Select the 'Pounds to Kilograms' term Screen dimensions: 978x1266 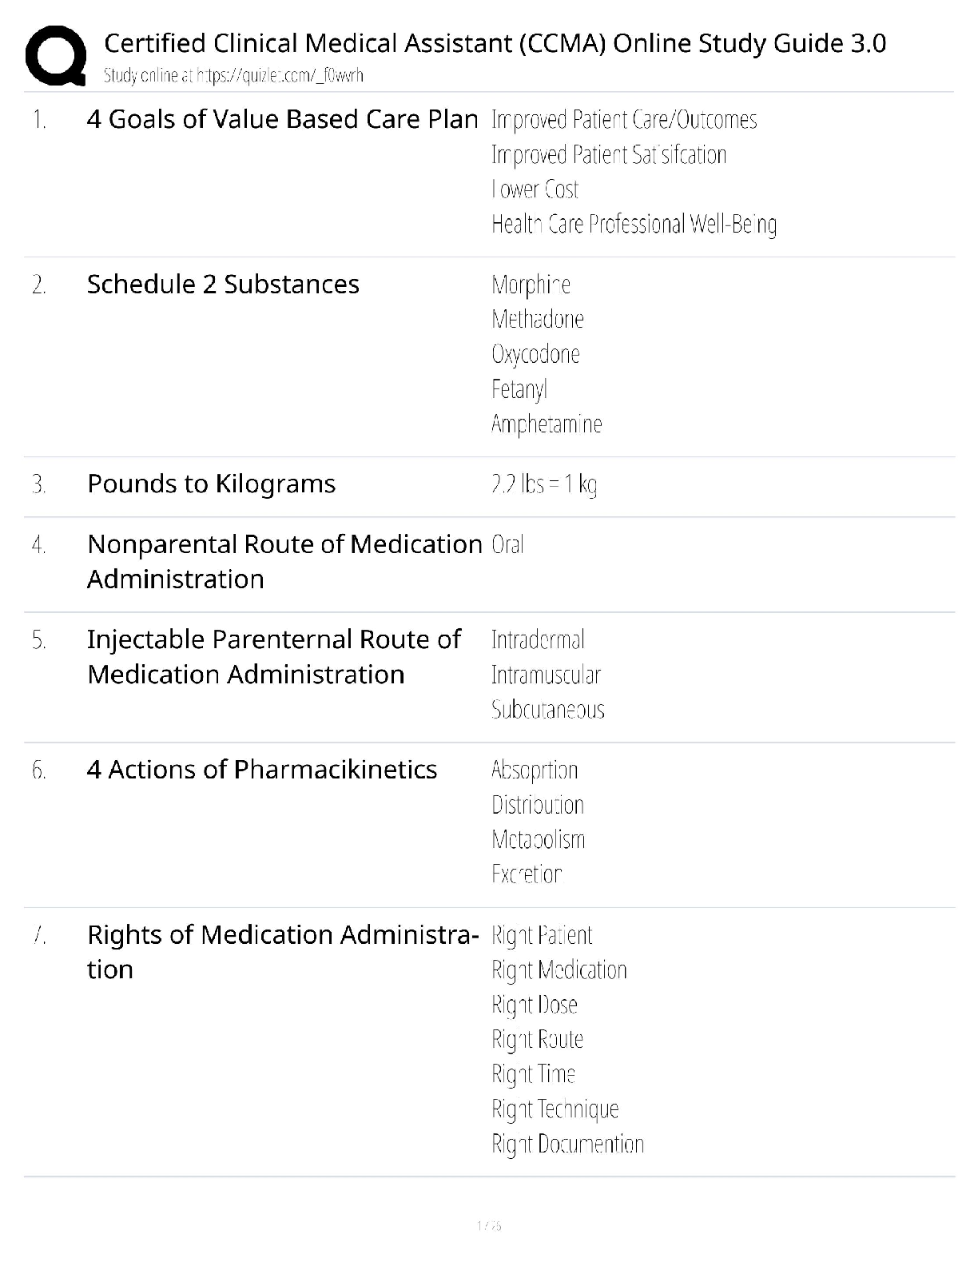pos(211,484)
